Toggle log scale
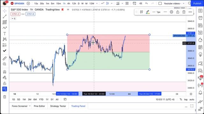This screenshot has height=114, width=204. (x=186, y=99)
